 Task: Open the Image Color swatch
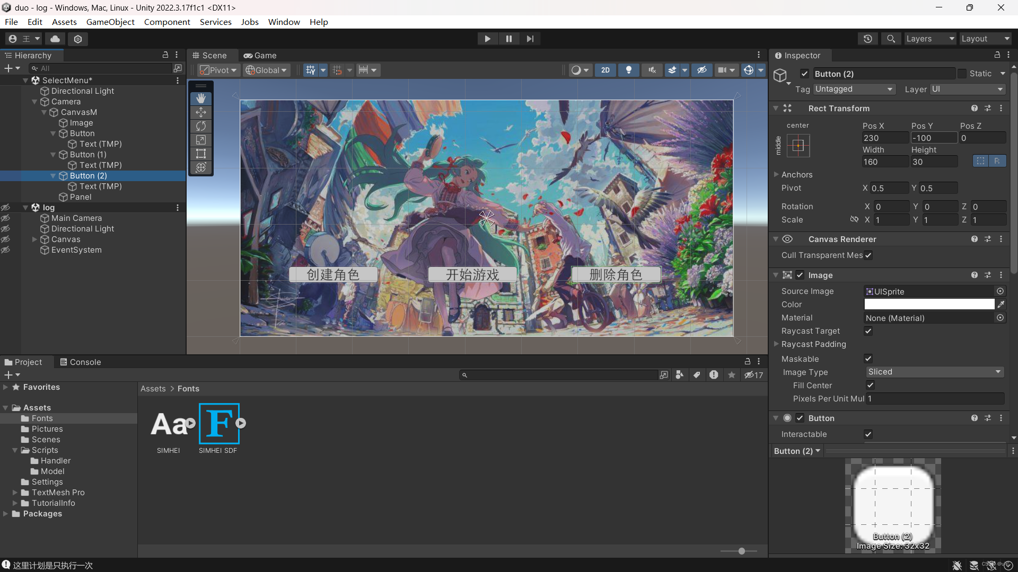tap(929, 304)
